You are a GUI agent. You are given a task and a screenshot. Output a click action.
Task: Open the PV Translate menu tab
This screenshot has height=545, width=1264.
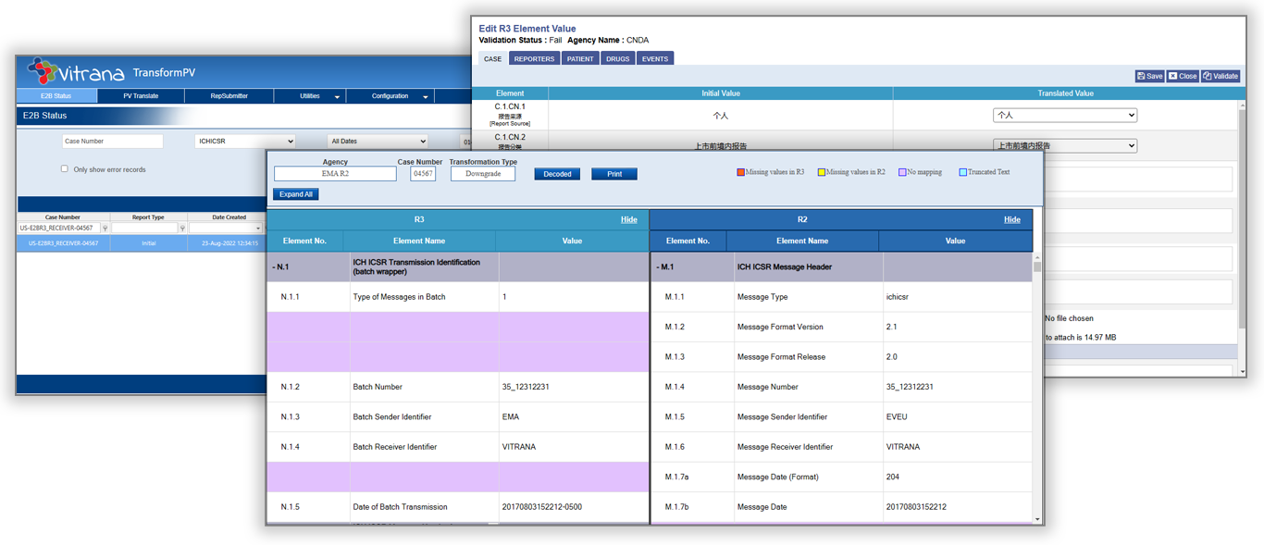(141, 96)
